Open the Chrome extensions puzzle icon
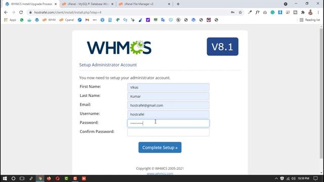 pos(303,12)
